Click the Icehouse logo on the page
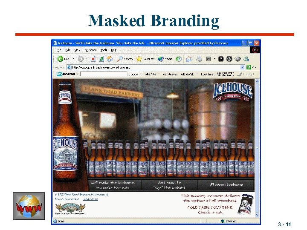Image resolution: width=307 pixels, height=230 pixels. pyautogui.click(x=232, y=92)
